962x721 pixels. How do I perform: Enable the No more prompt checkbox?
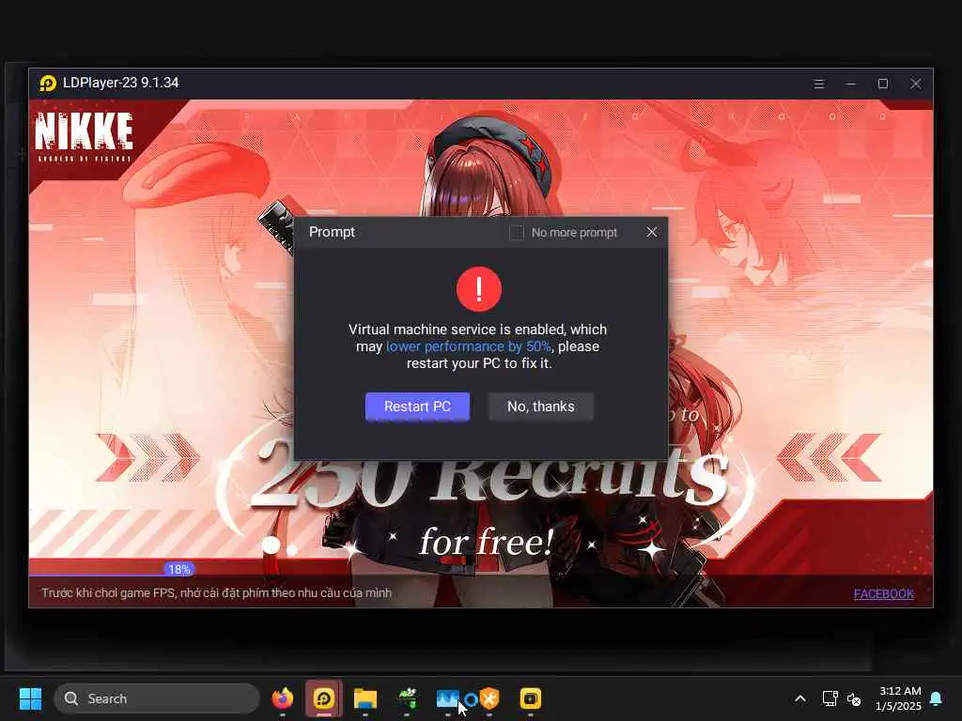[517, 233]
